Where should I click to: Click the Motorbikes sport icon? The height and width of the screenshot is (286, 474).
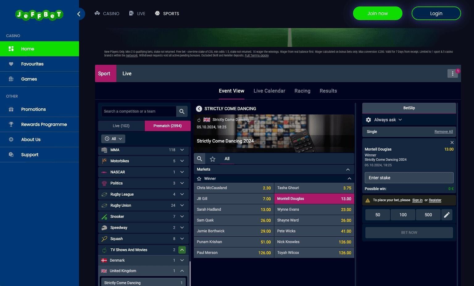104,161
